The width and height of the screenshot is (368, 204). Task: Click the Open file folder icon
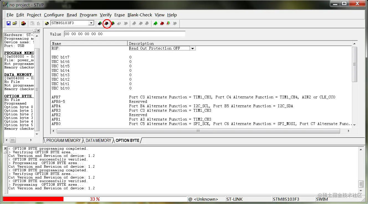pos(15,24)
